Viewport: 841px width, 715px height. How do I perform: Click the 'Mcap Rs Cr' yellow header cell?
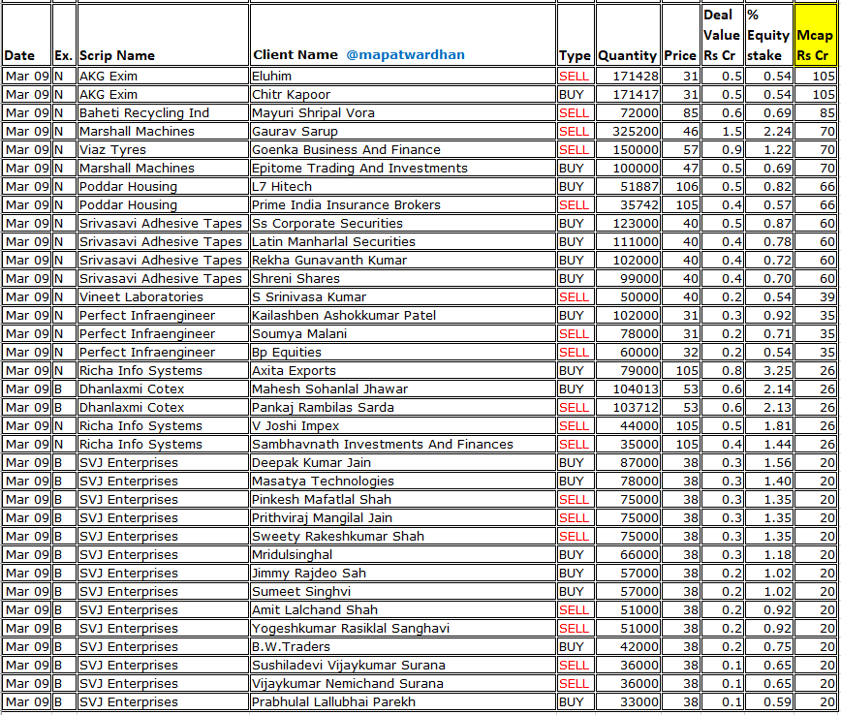(815, 36)
